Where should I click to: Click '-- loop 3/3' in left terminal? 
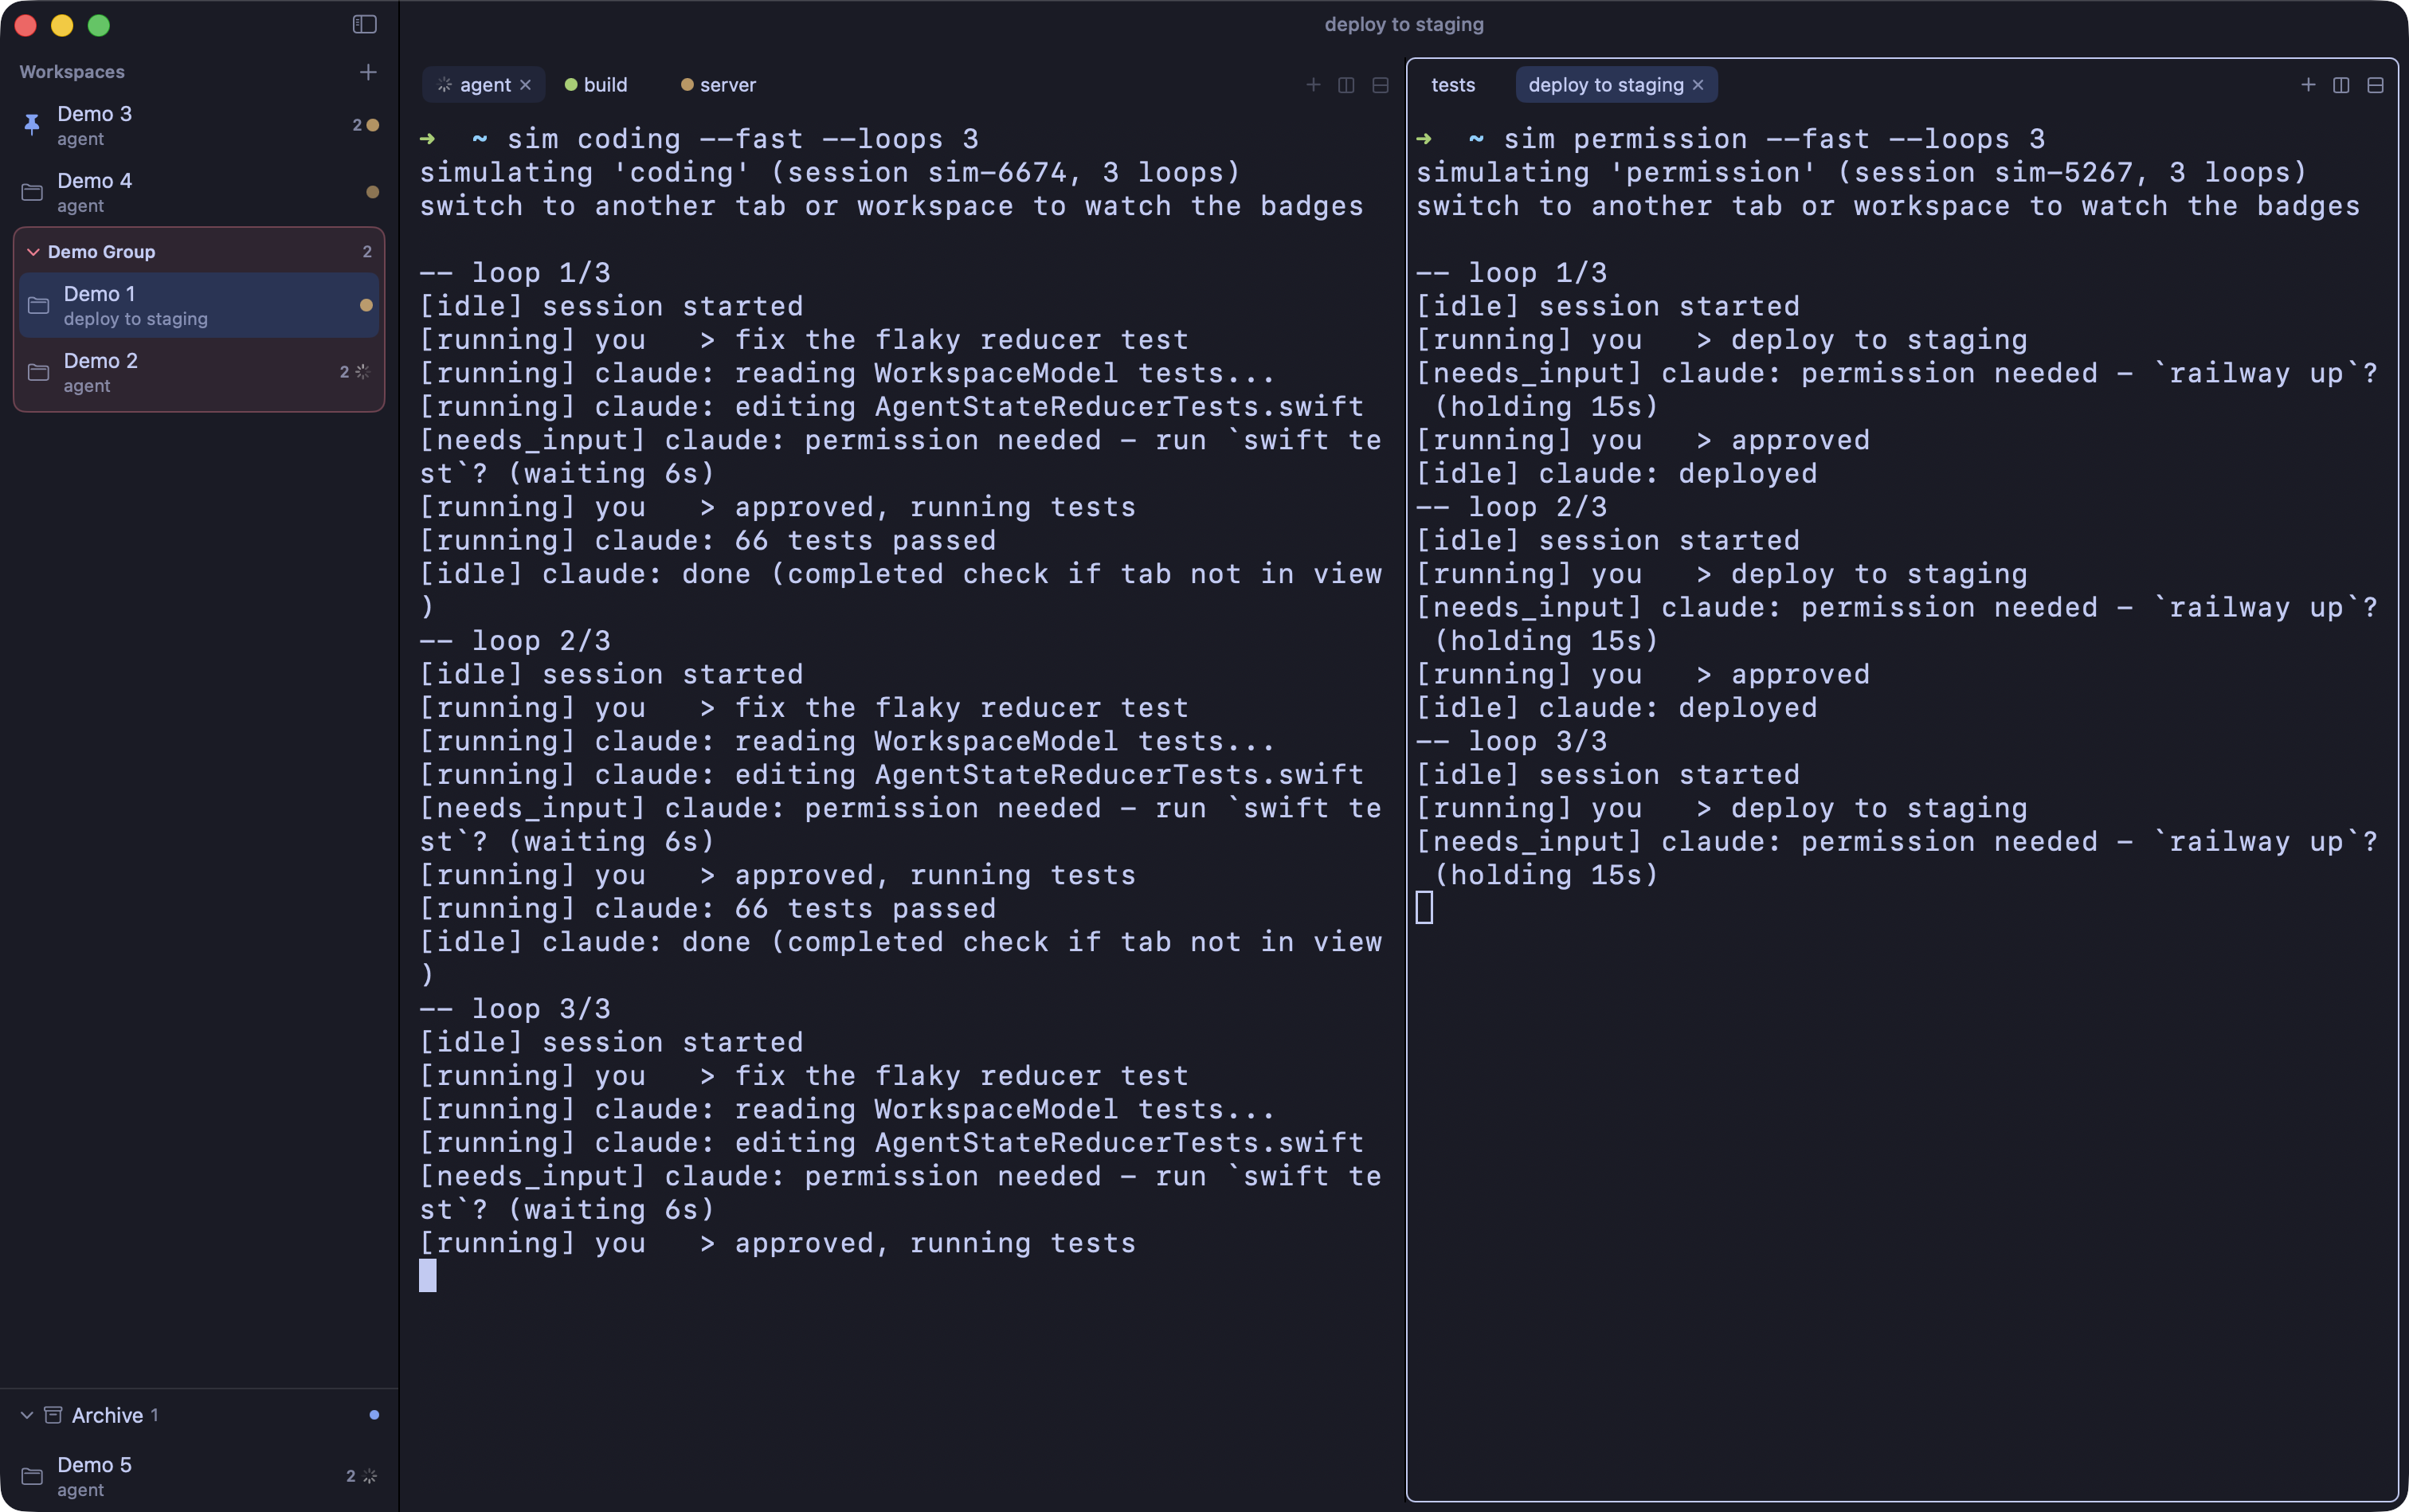point(515,1008)
